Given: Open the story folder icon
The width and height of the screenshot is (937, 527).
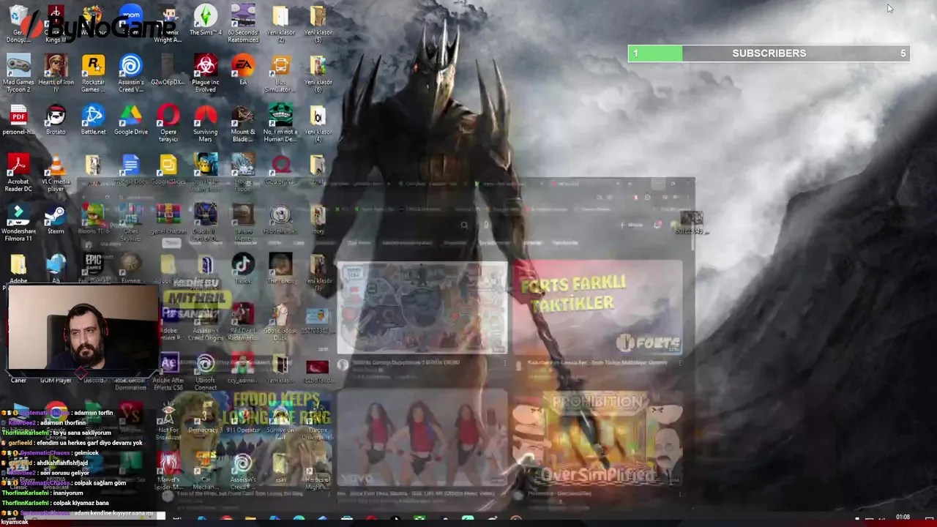Looking at the screenshot, I should click(318, 219).
